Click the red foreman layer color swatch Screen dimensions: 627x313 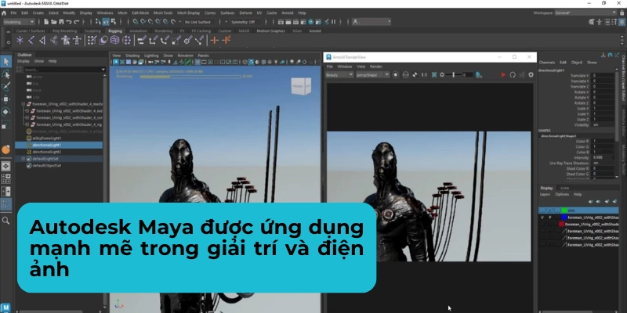(561, 225)
